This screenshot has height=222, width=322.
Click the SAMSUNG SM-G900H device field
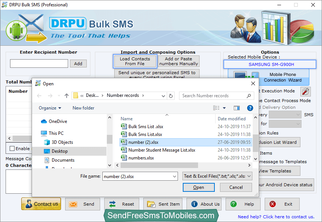[x=270, y=64]
